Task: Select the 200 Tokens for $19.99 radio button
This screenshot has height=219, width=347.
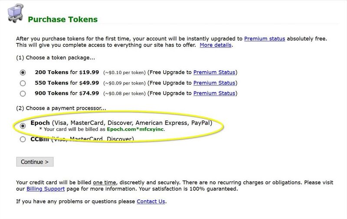Action: 23,72
